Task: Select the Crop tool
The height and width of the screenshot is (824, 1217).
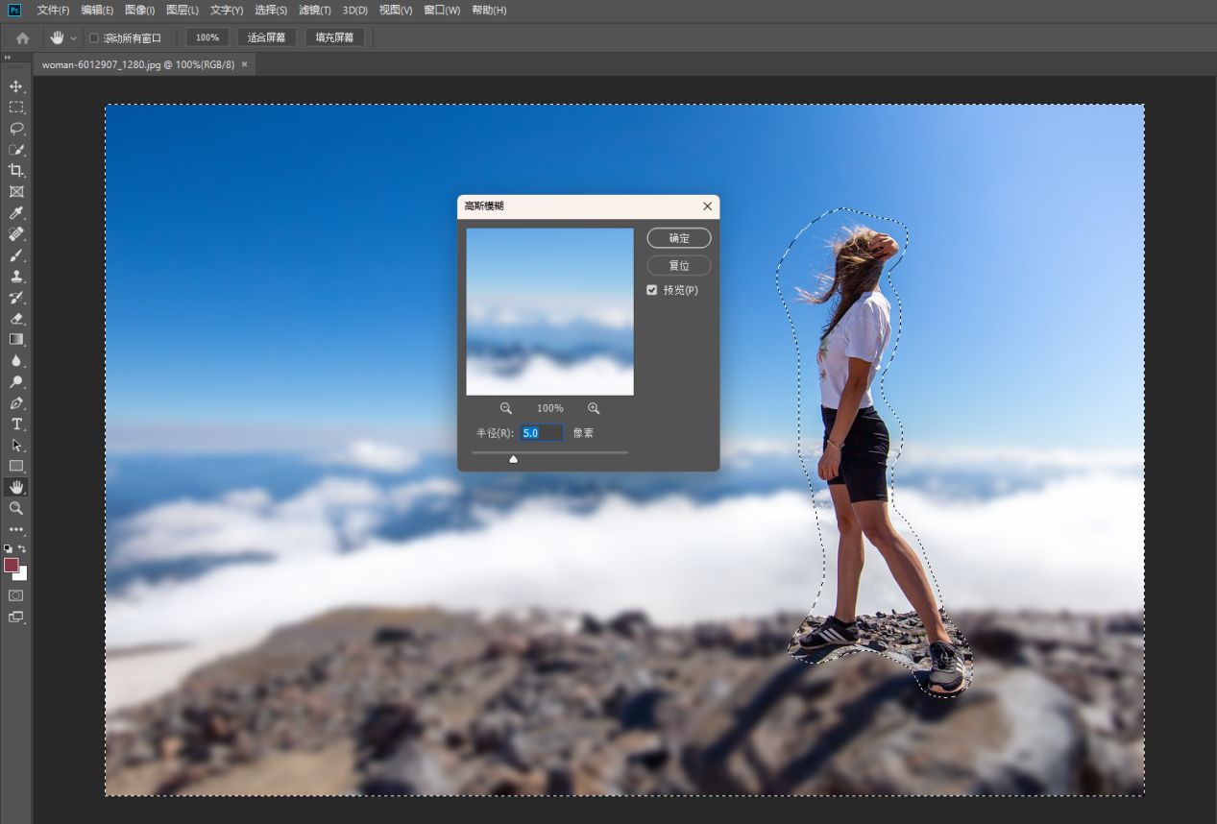Action: click(x=15, y=170)
